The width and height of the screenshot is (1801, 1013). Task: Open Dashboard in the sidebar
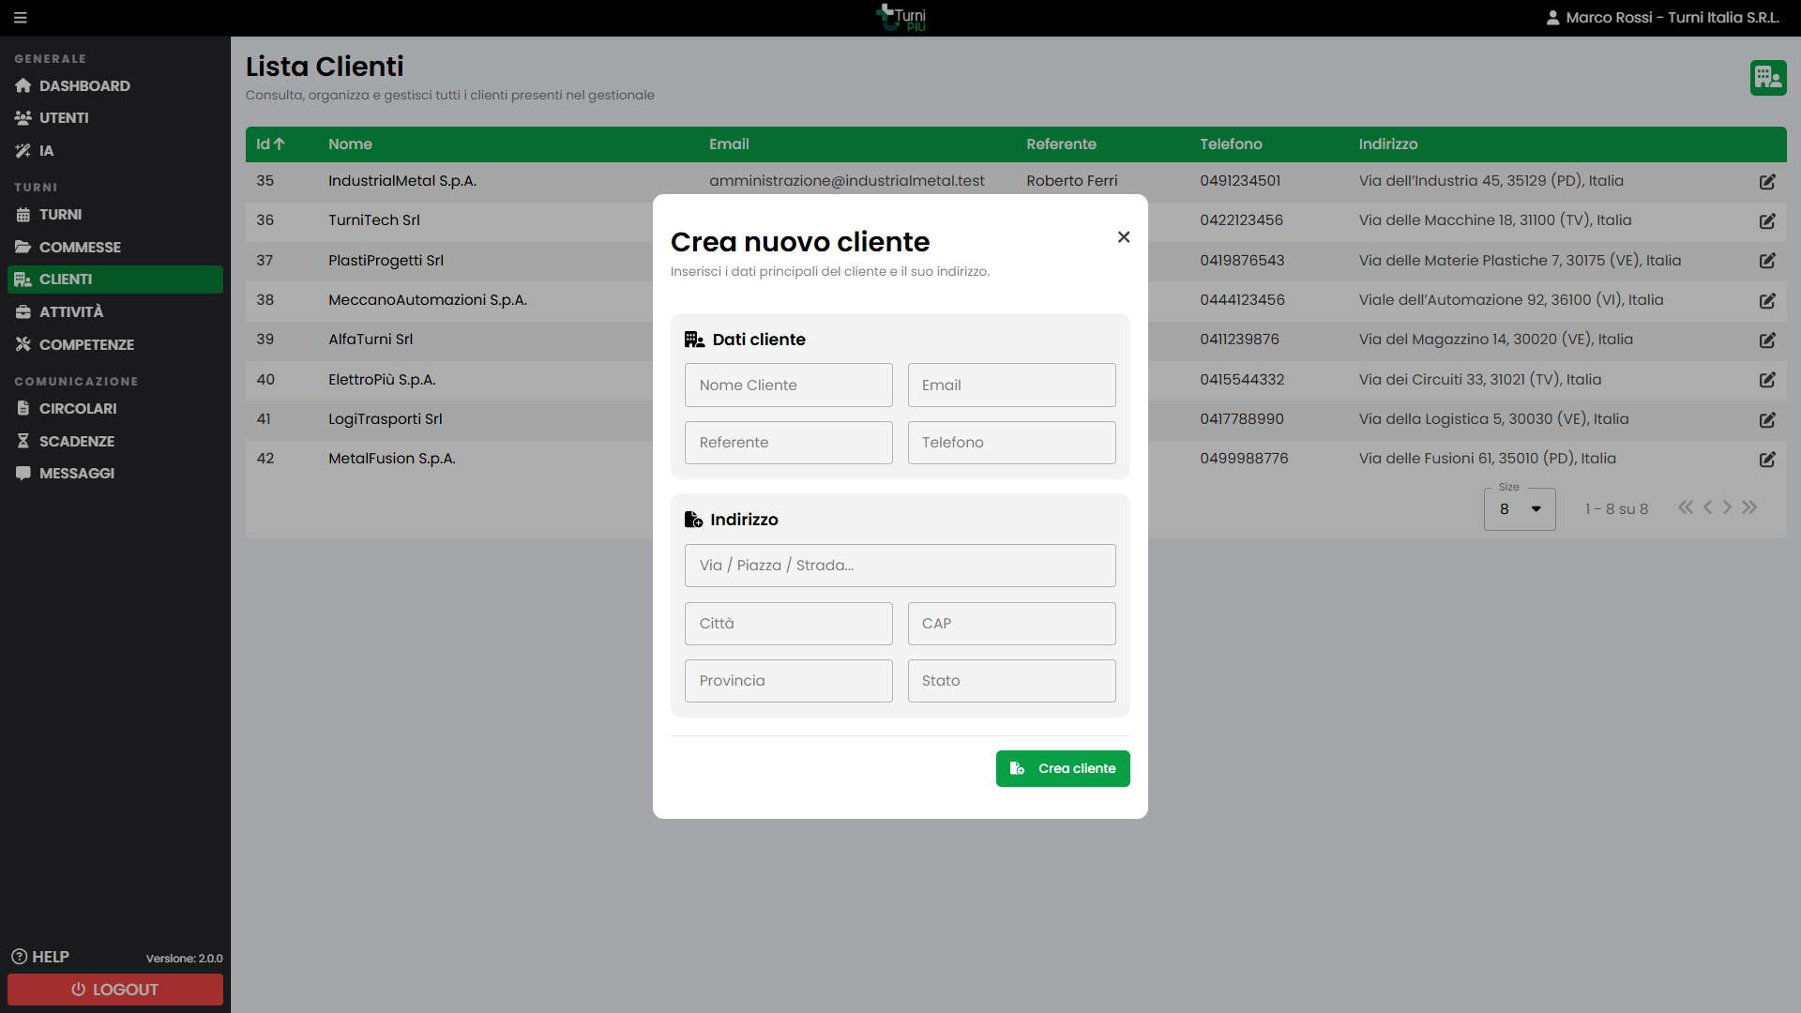[115, 86]
